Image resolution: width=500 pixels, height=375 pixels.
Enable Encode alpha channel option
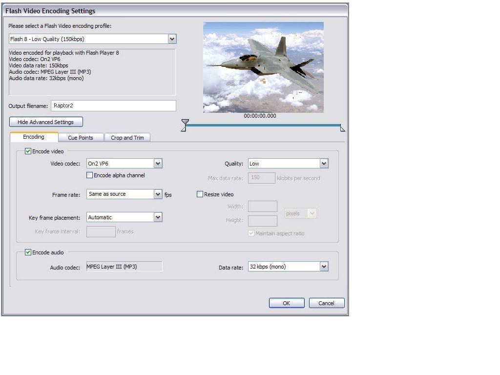[x=90, y=175]
